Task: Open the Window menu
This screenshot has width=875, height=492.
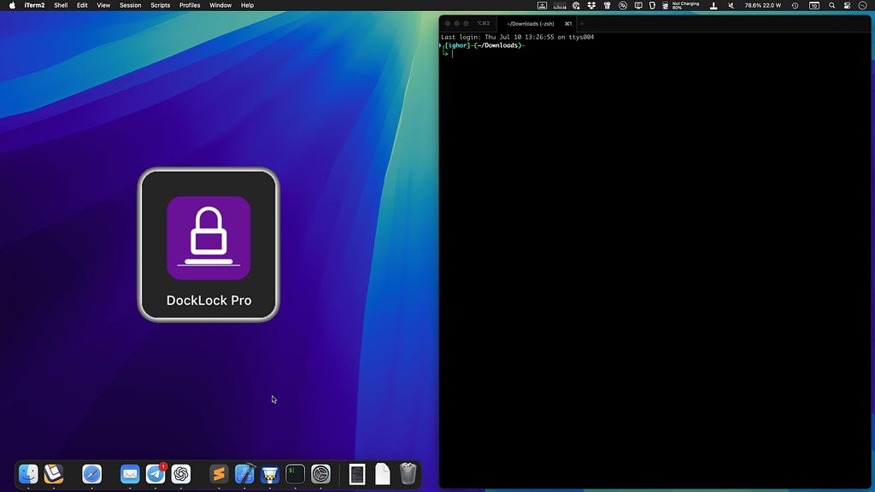Action: 220,6
